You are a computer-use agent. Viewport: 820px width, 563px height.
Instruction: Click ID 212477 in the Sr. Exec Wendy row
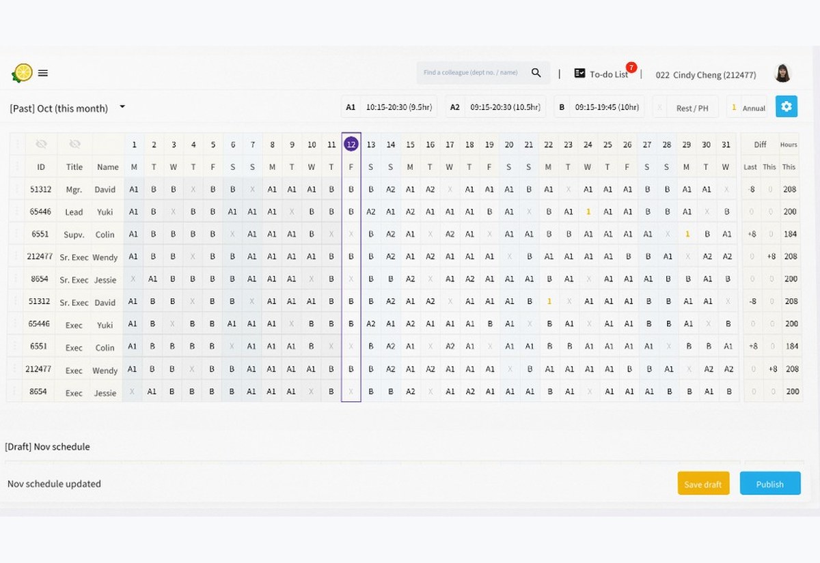(41, 257)
